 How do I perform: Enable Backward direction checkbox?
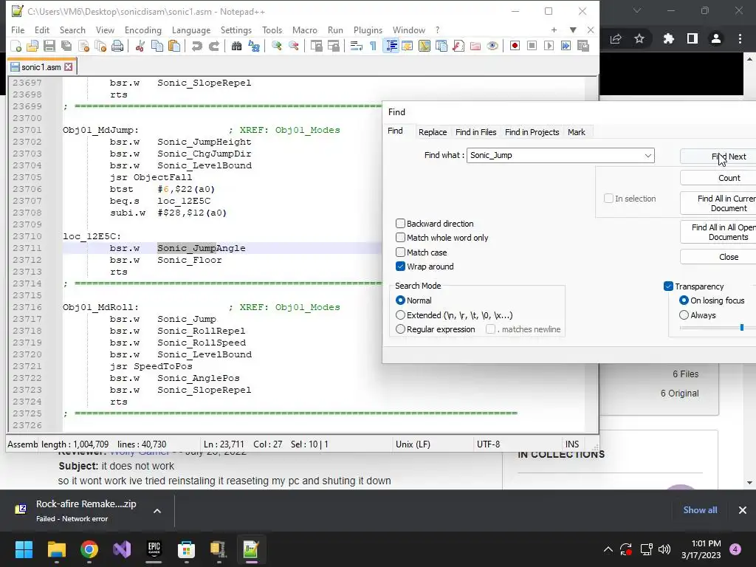[400, 224]
